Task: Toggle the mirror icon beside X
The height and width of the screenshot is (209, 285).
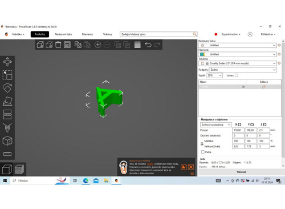Action: tap(239, 124)
